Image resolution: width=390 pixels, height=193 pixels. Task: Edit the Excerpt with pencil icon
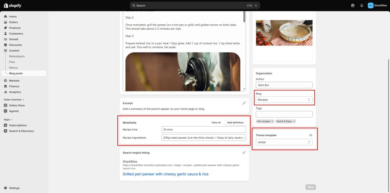pyautogui.click(x=244, y=103)
